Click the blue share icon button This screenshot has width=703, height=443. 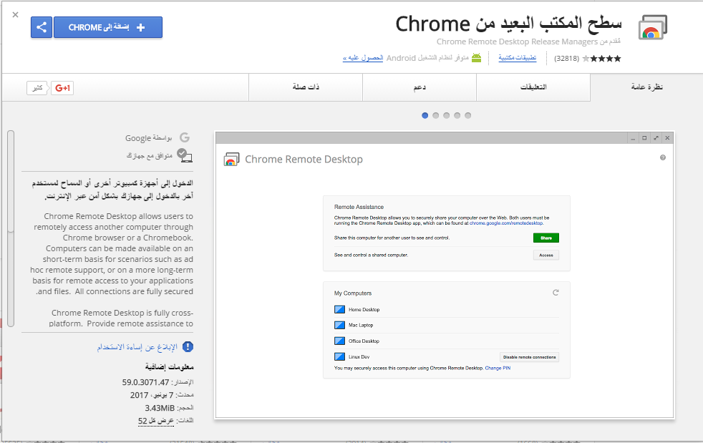coord(42,27)
